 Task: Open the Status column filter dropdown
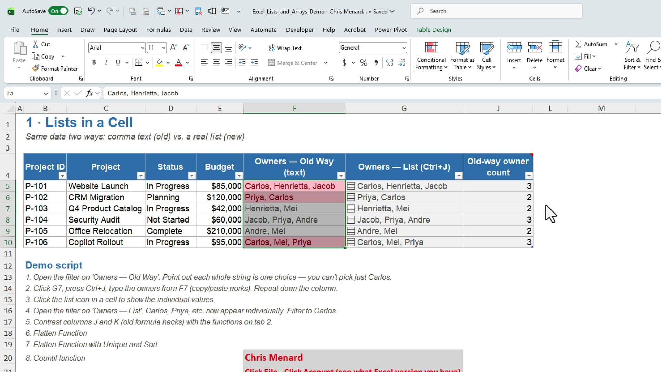(x=192, y=176)
